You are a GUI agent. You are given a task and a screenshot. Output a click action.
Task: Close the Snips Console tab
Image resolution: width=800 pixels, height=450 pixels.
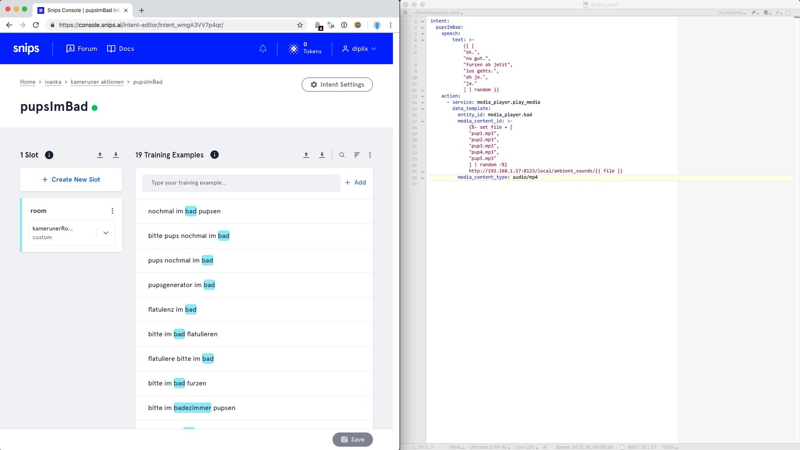(x=126, y=10)
